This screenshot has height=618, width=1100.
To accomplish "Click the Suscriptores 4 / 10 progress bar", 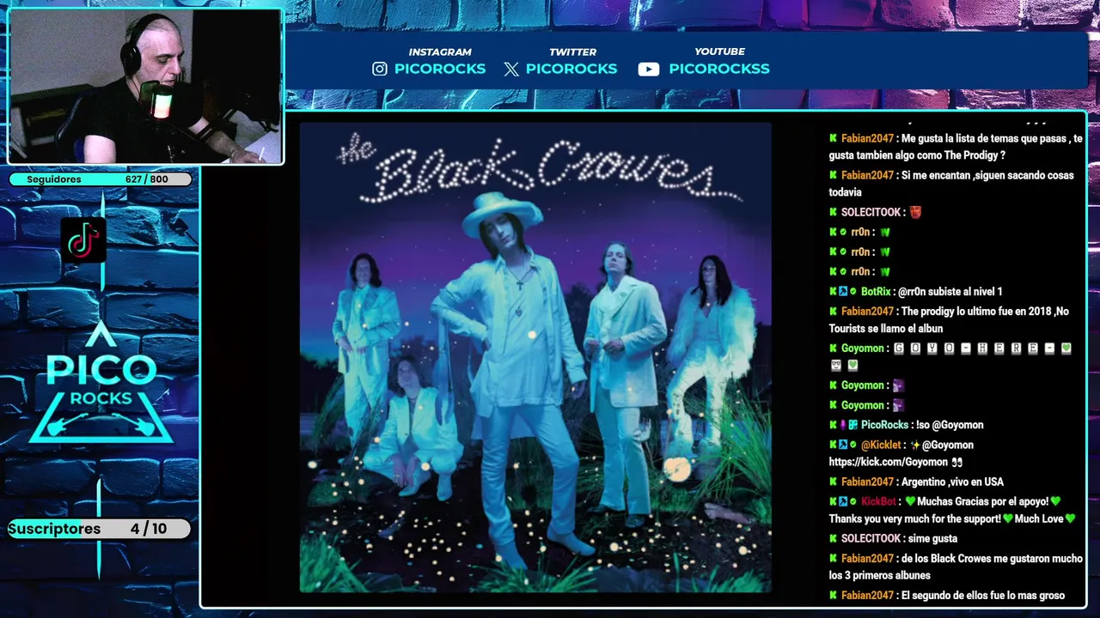I will point(99,529).
